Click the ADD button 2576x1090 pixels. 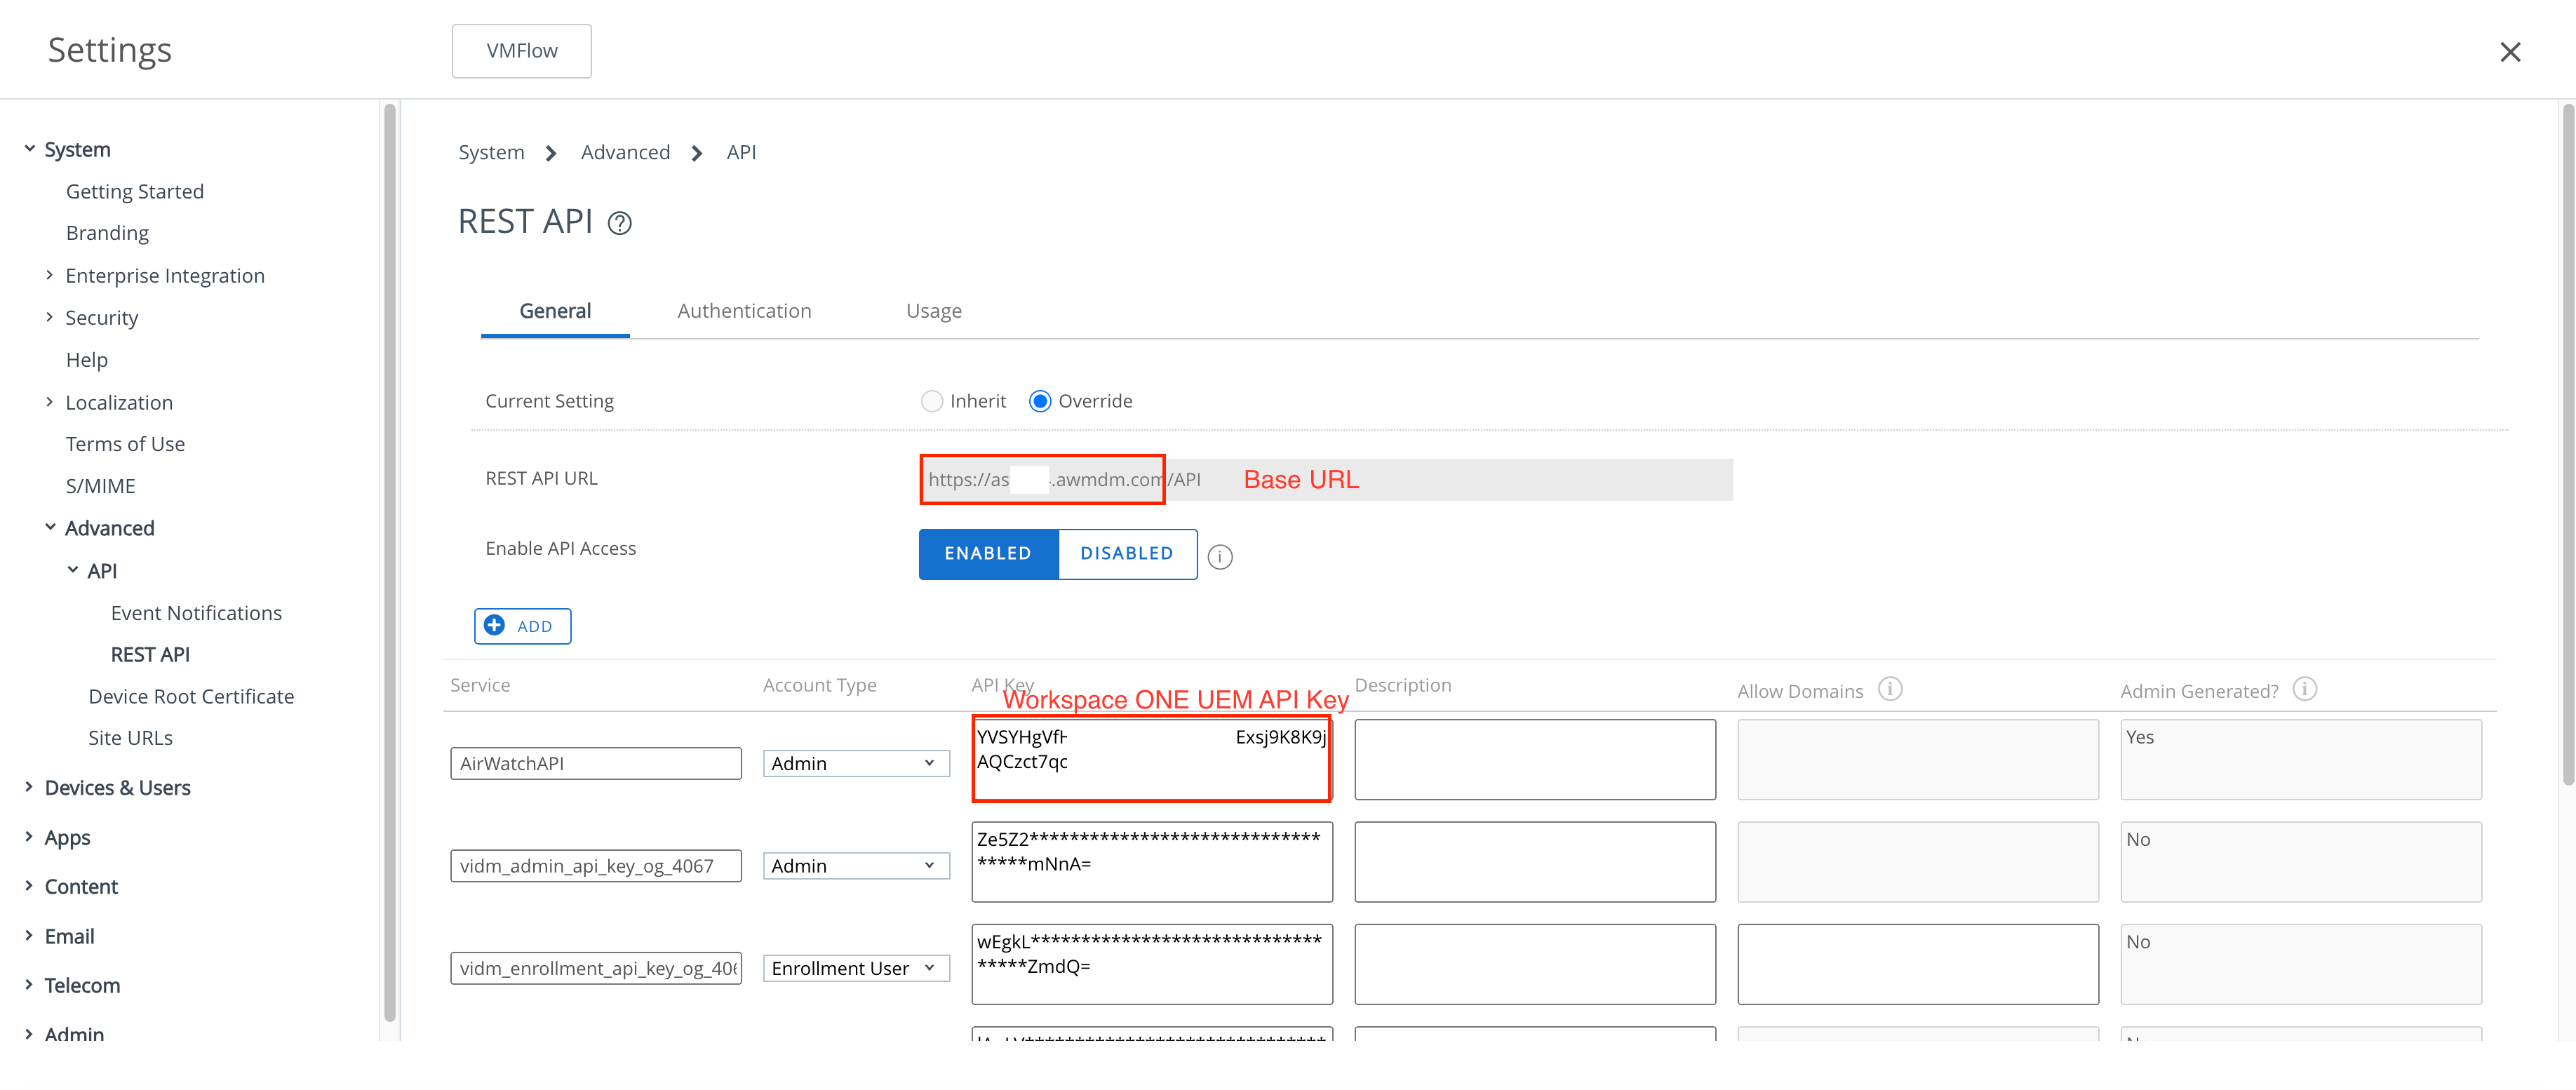[x=522, y=625]
